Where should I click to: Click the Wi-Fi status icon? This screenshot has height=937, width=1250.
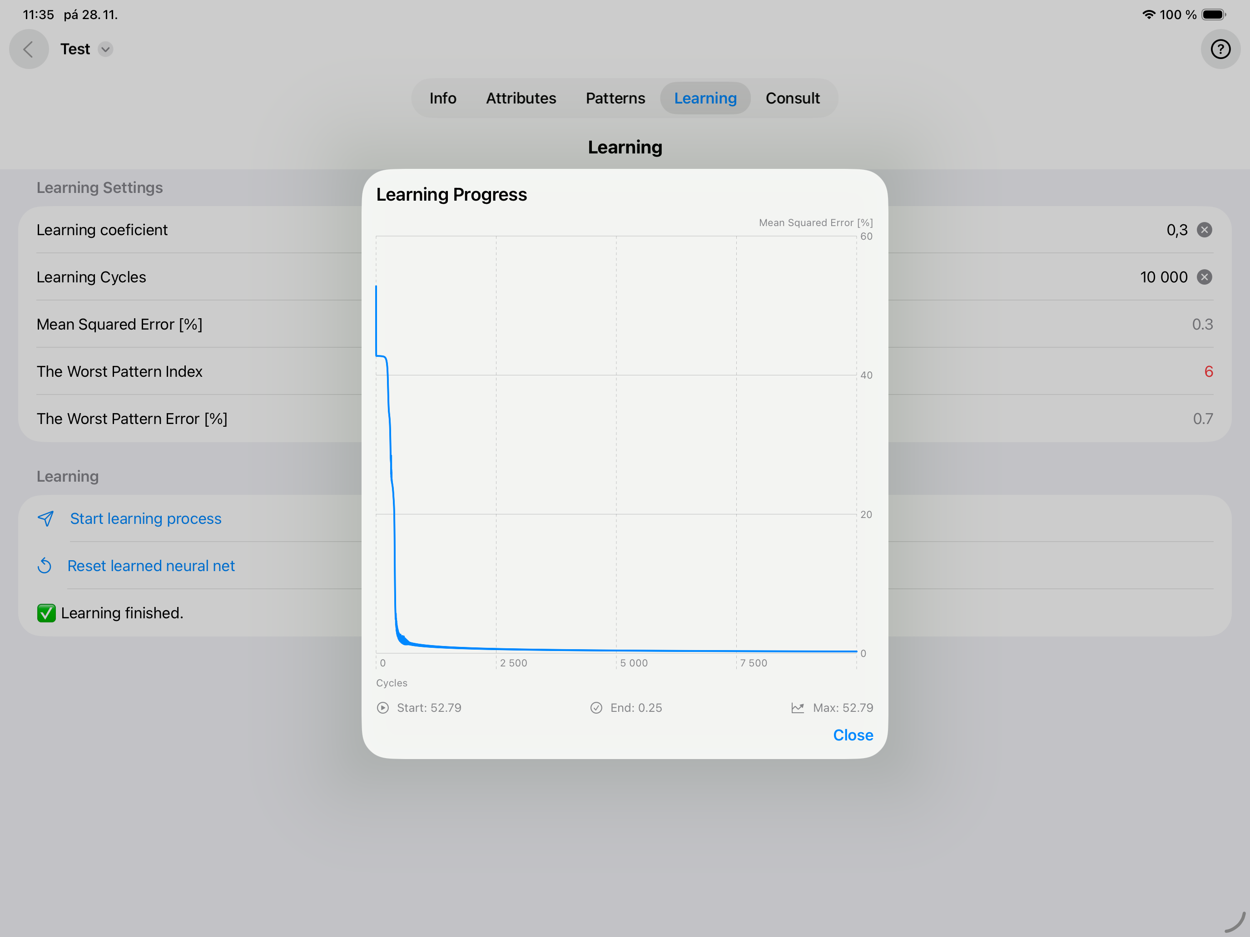coord(1148,15)
